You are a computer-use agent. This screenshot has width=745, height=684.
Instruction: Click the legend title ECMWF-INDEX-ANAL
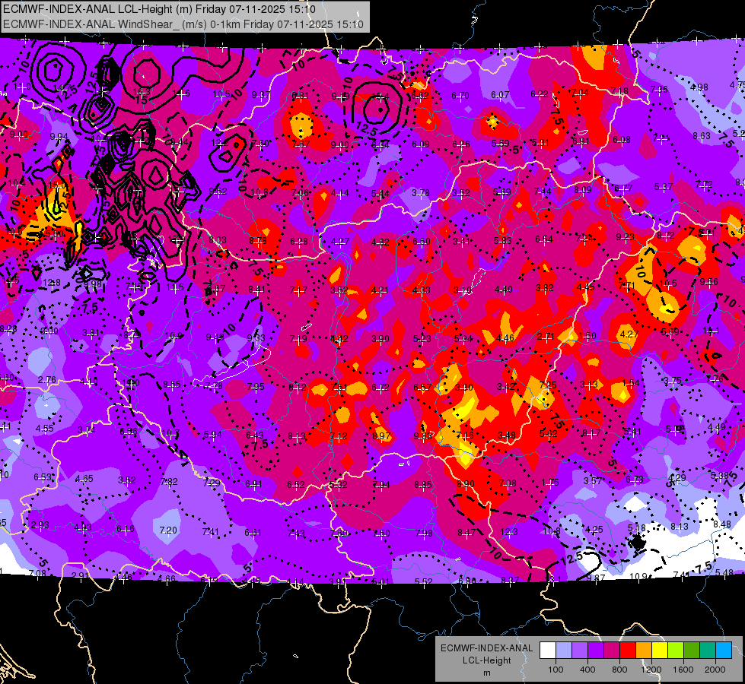[486, 648]
